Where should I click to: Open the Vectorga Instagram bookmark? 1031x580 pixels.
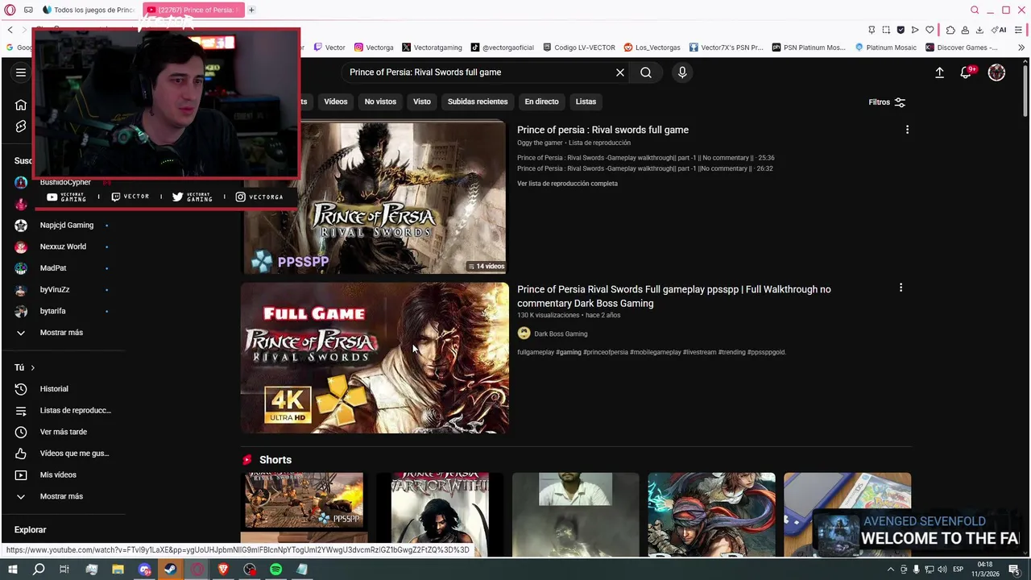374,48
